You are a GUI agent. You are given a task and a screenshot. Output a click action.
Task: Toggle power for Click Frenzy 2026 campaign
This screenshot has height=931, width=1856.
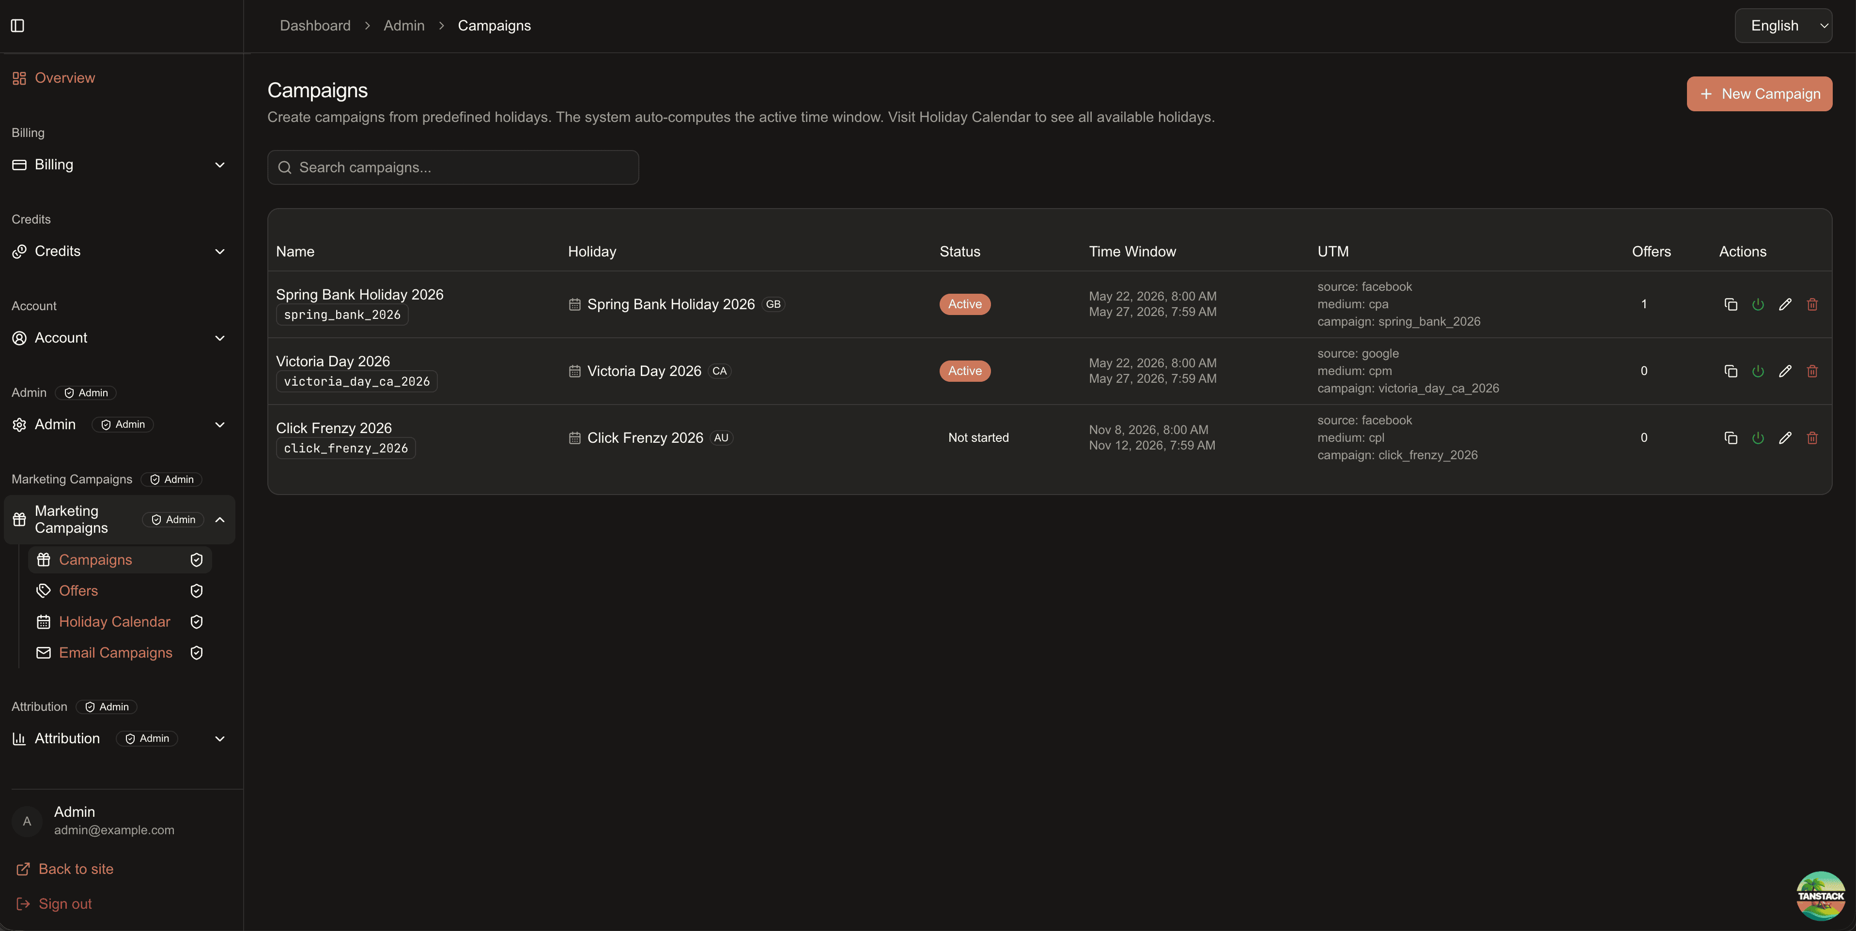[x=1758, y=438]
